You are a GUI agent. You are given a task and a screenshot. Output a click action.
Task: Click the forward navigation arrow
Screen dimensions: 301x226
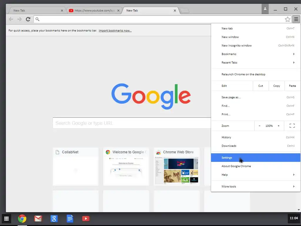[x=19, y=19]
